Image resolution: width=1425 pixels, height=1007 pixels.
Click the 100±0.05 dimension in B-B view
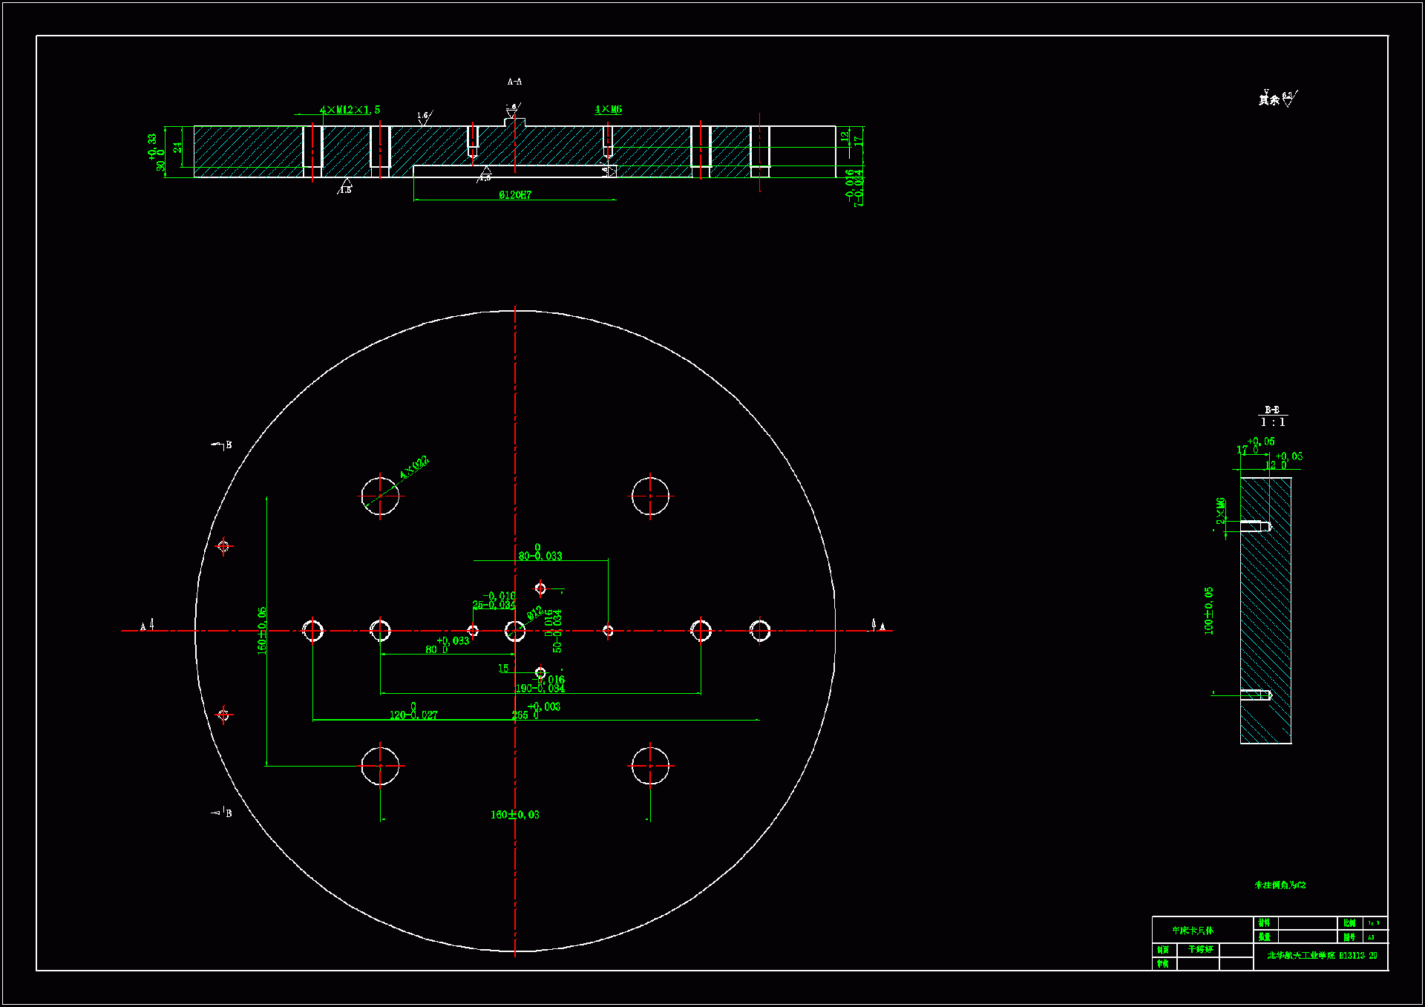point(1209,611)
